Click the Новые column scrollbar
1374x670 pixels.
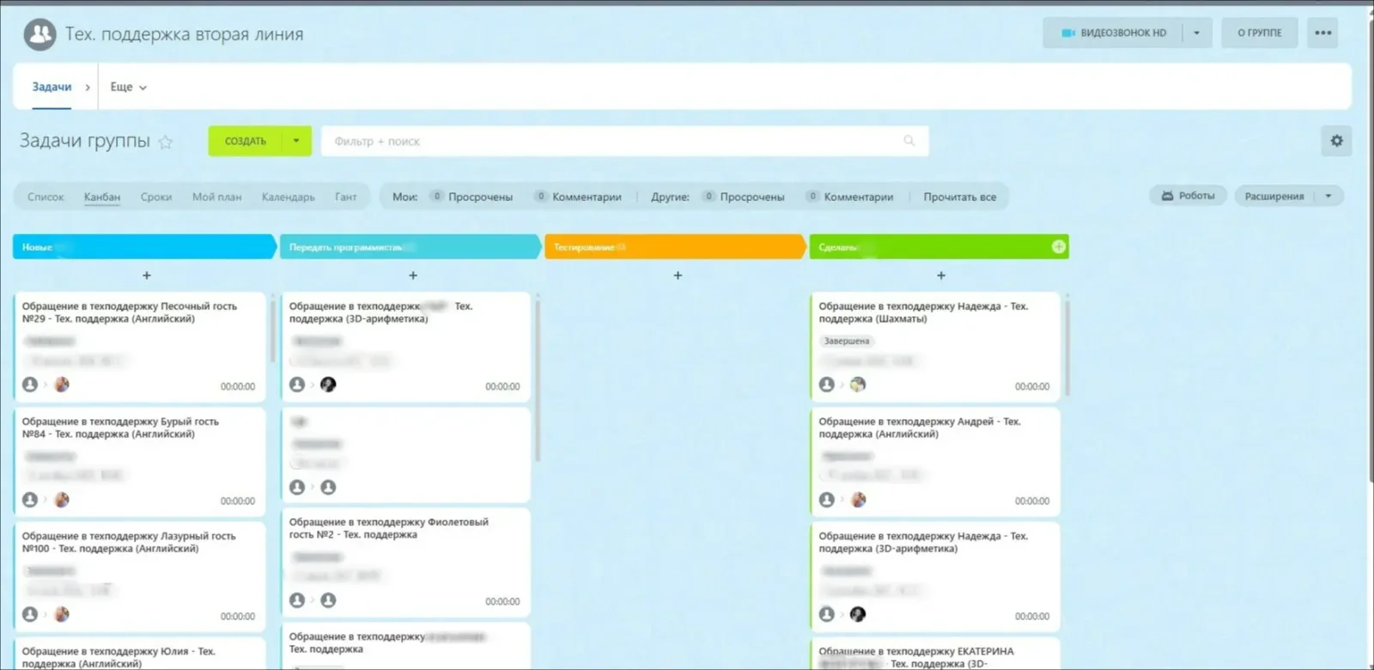click(x=273, y=329)
